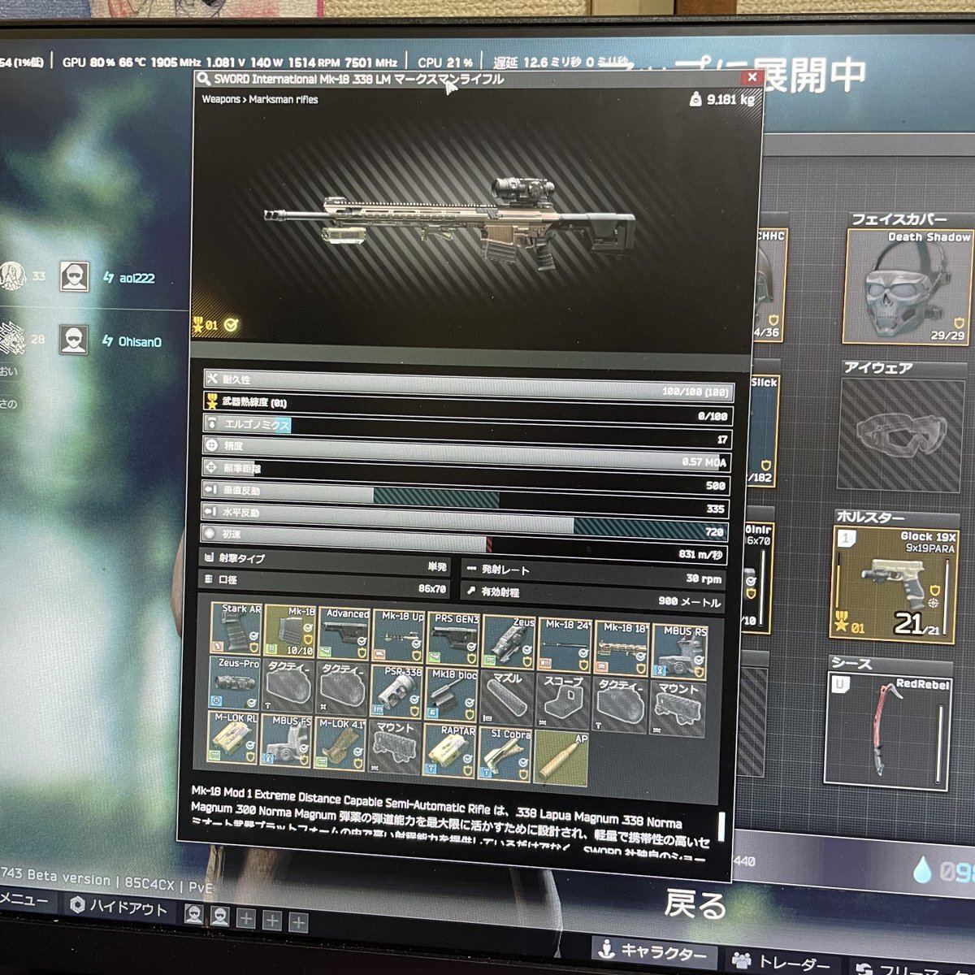Click the Marksman rifles breadcrumb link

(x=284, y=100)
